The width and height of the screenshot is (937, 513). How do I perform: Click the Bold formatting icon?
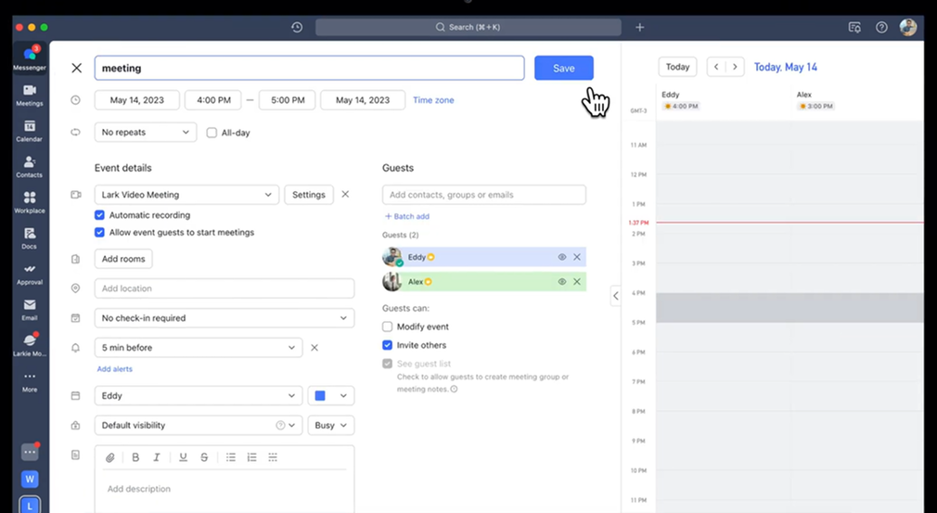(135, 457)
